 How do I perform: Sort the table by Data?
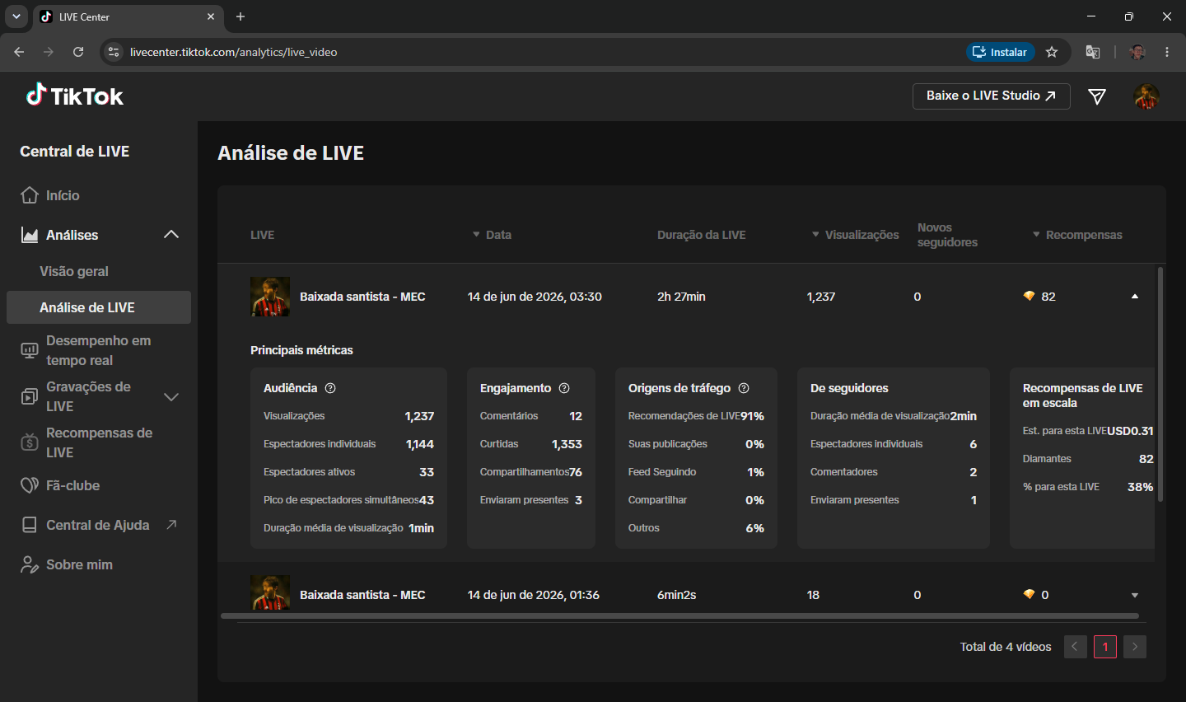pos(492,235)
